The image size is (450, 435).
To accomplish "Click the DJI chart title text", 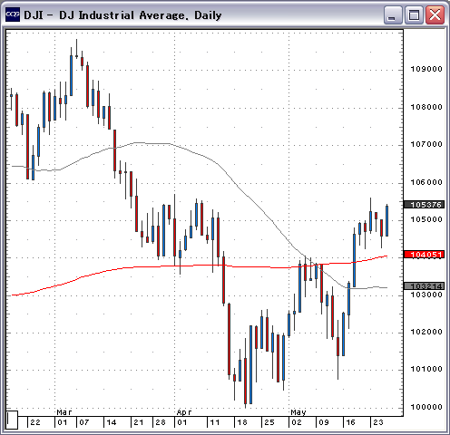I will (x=122, y=15).
